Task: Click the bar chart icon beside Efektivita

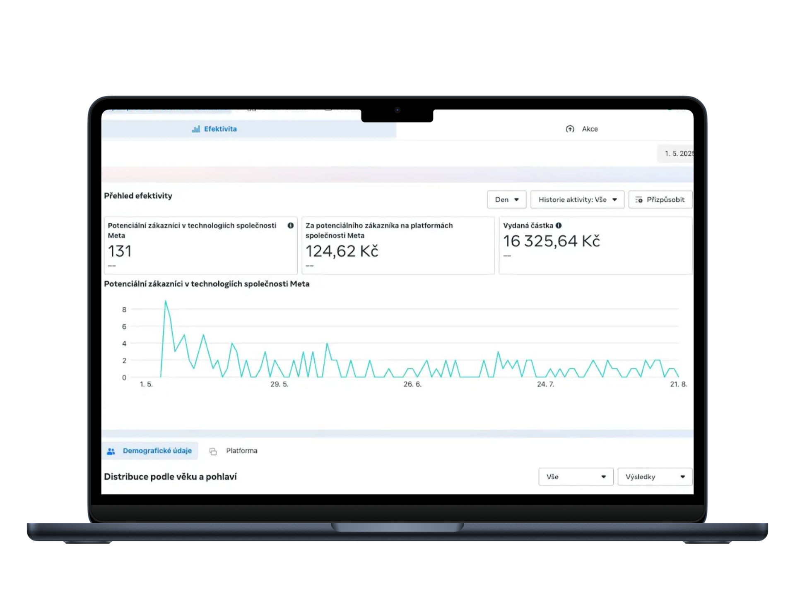Action: (196, 129)
